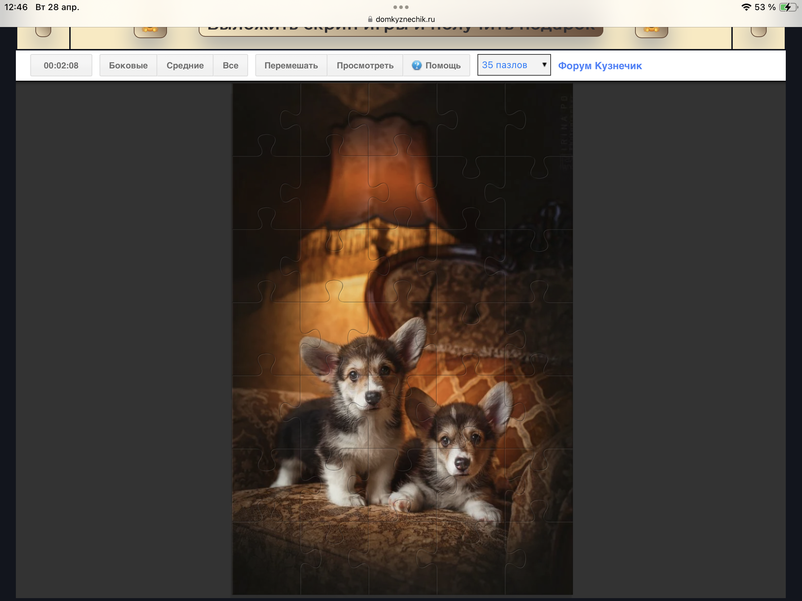Toggle the Средние middle-pieces filter
802x601 pixels.
pos(185,66)
